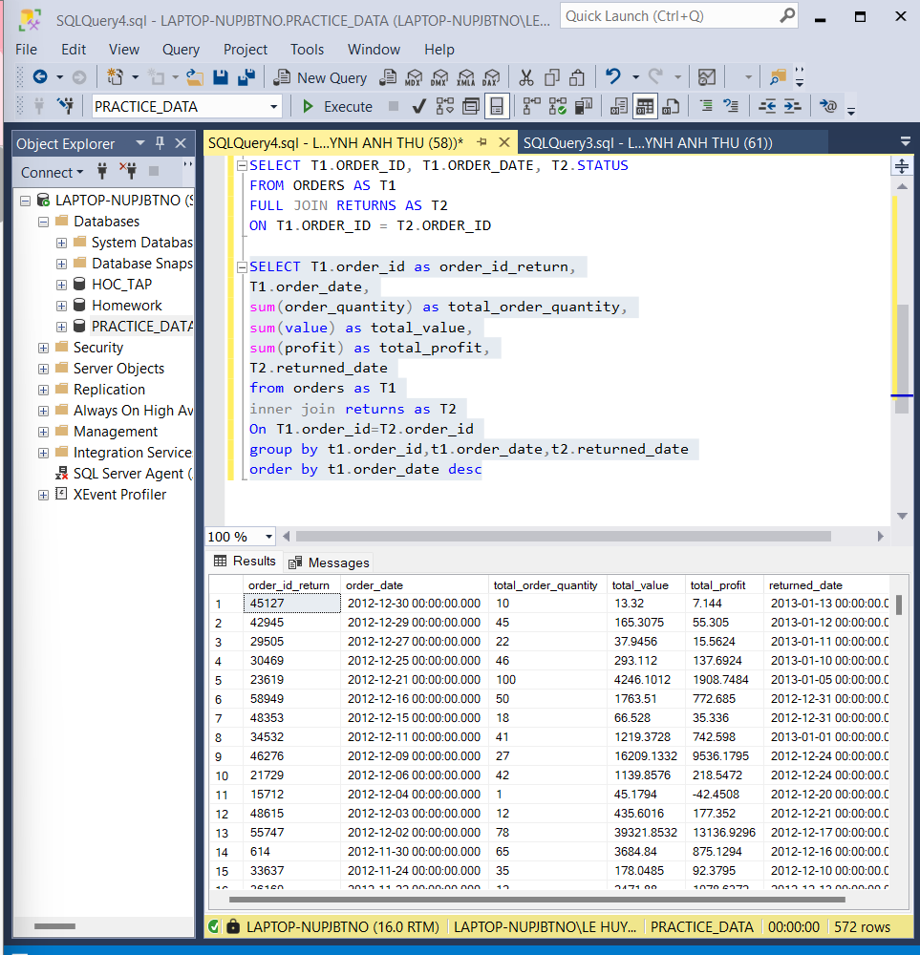Viewport: 920px width, 955px height.
Task: Open the Query menu
Action: tap(181, 49)
